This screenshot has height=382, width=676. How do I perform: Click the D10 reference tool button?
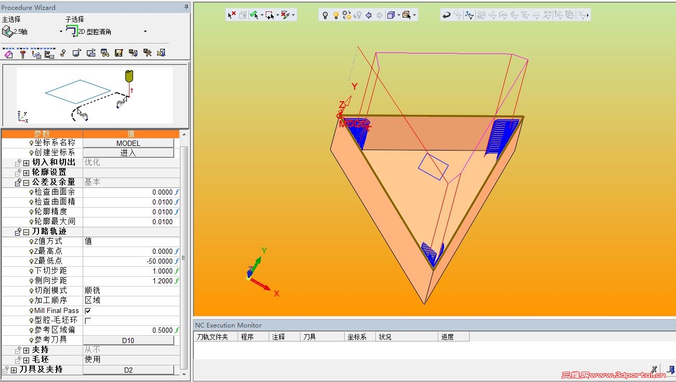pyautogui.click(x=128, y=340)
